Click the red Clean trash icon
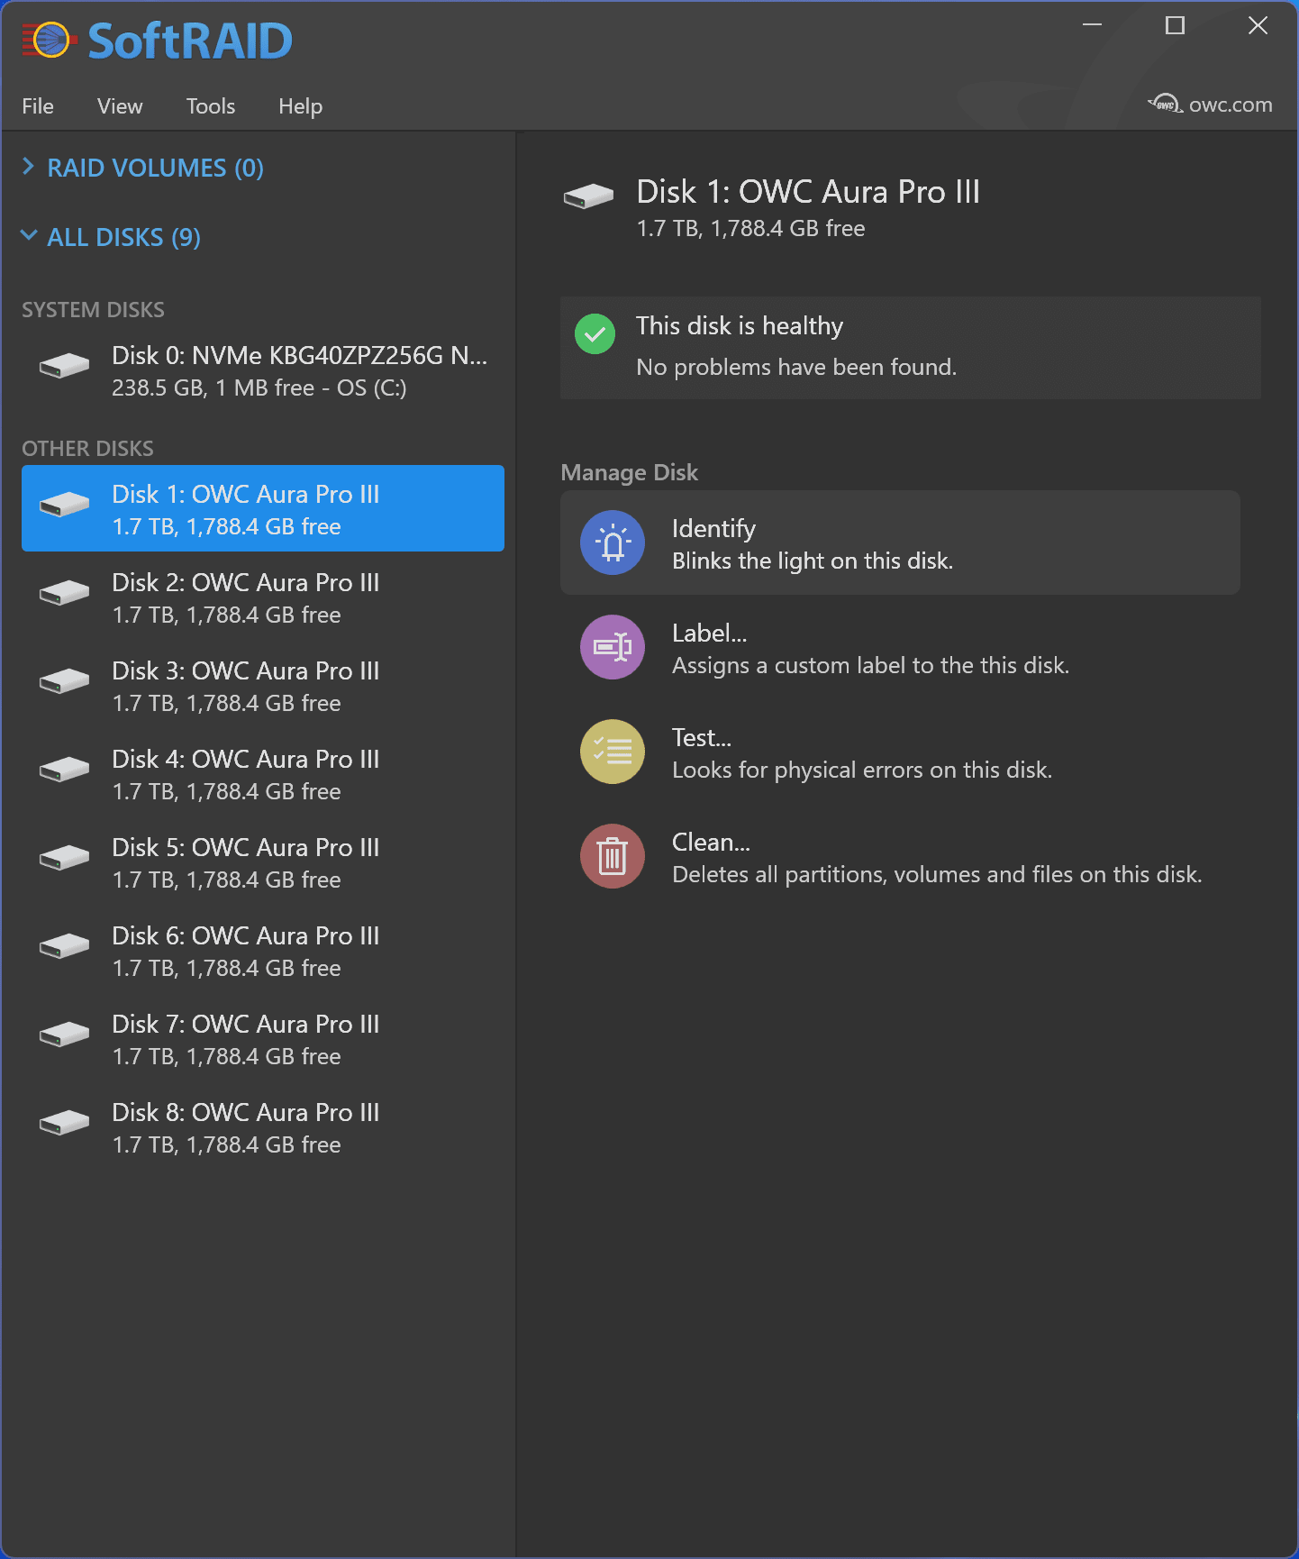Image resolution: width=1299 pixels, height=1559 pixels. click(x=613, y=857)
